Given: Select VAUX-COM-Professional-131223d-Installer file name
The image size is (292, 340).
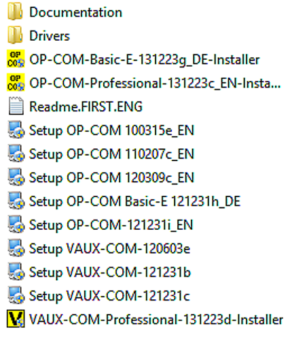Looking at the screenshot, I should (156, 320).
